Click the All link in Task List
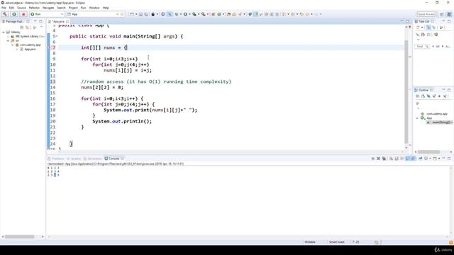Screen dimensions: 454x255 point(438,46)
